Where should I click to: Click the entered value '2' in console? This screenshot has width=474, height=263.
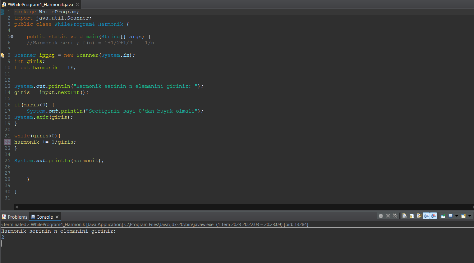(x=3, y=237)
